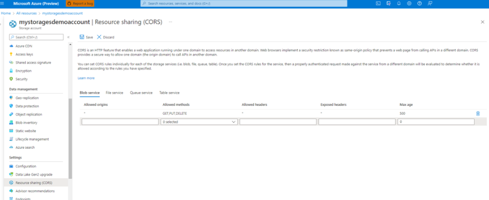Screen dimensions: 489x200
Task: Click the Static website icon
Action: [11, 131]
